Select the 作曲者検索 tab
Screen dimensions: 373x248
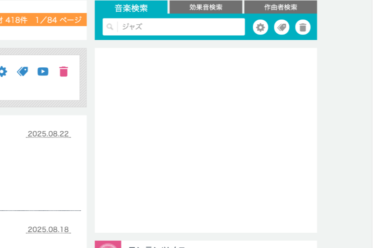(x=281, y=7)
